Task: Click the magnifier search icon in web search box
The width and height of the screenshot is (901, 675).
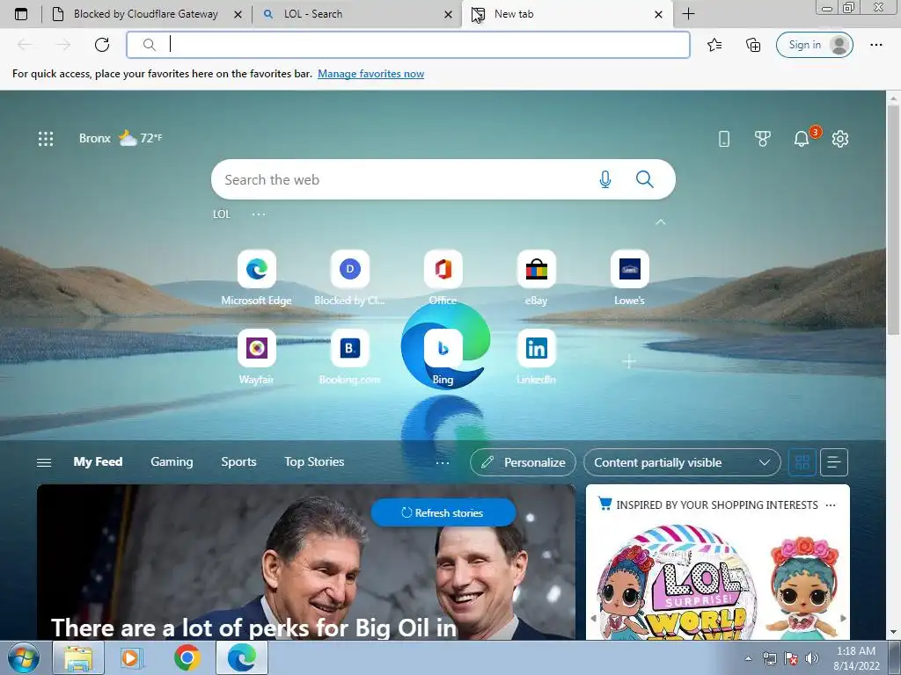Action: (645, 179)
